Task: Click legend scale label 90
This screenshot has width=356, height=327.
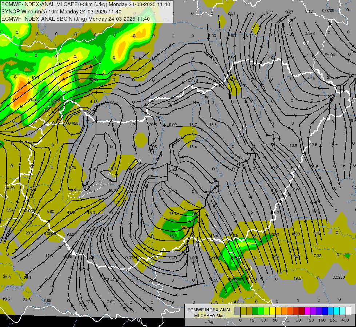Action: 298,320
